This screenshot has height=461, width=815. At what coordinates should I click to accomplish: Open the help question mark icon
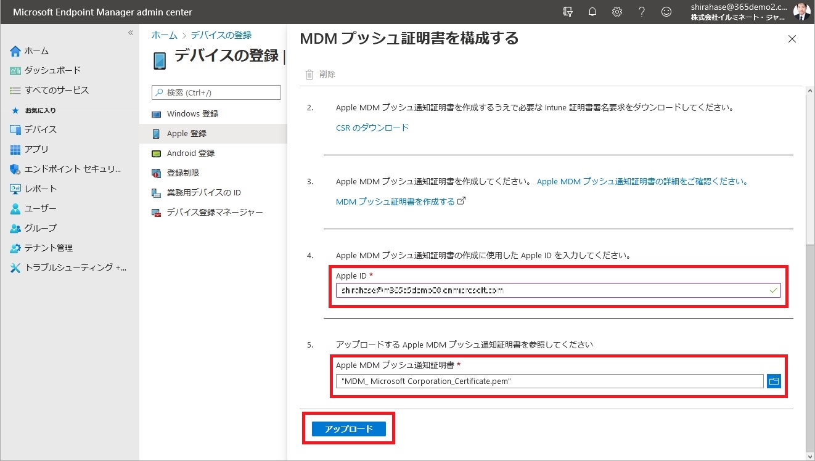(x=642, y=12)
